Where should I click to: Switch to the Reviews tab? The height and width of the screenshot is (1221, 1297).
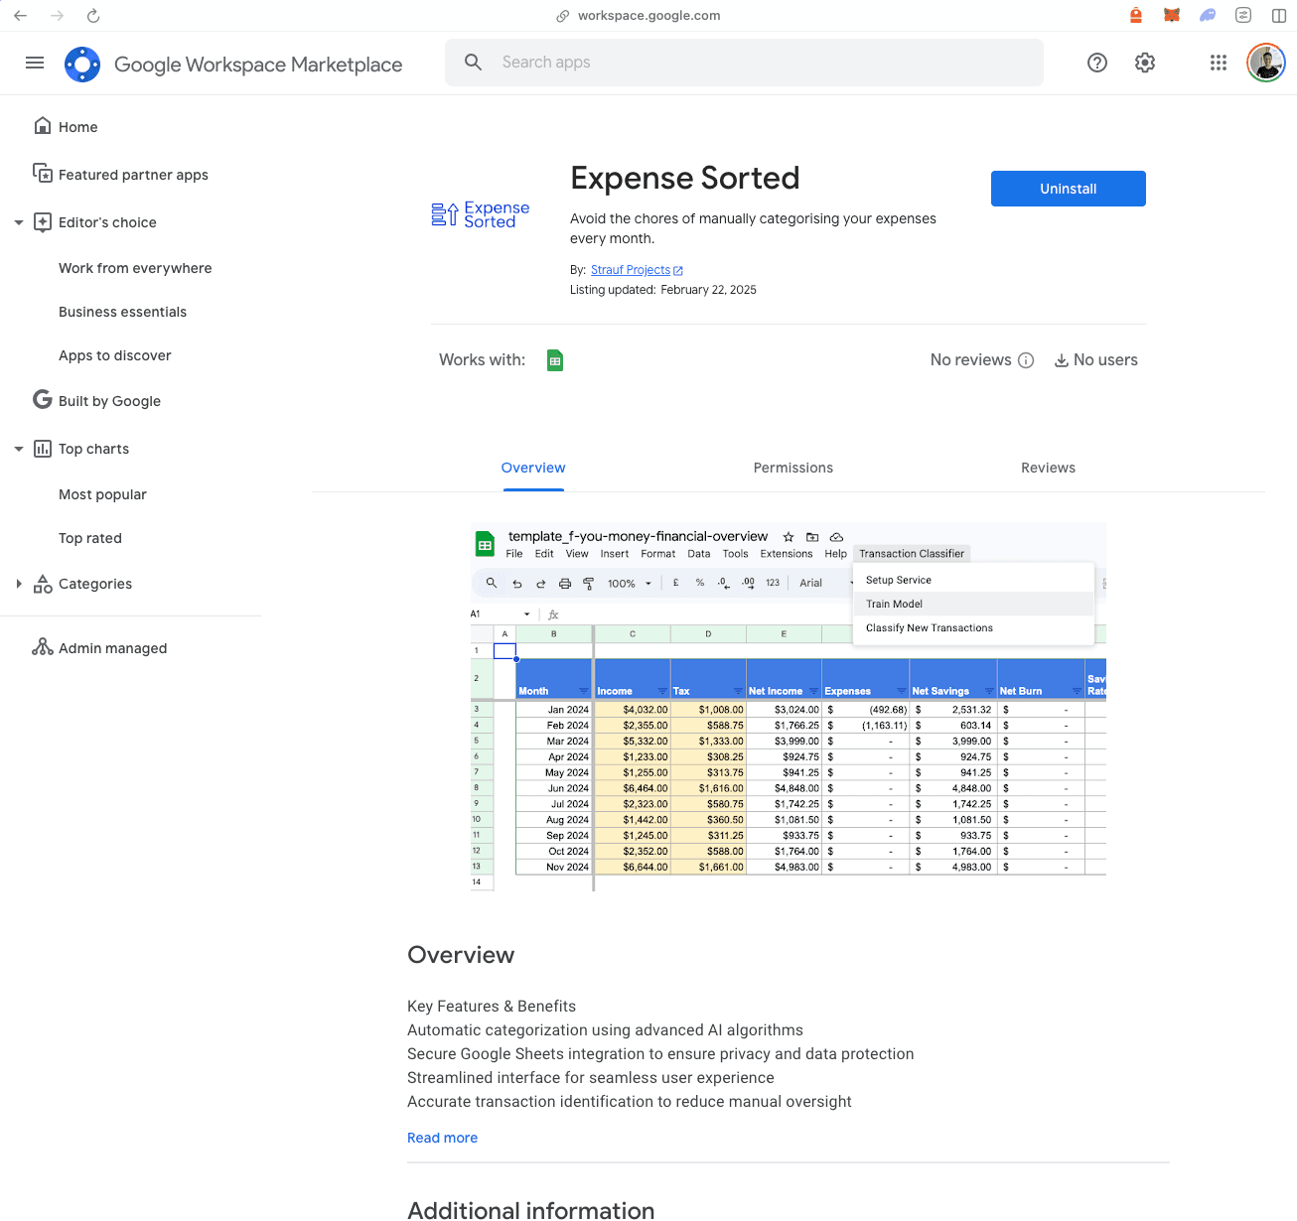(1048, 468)
